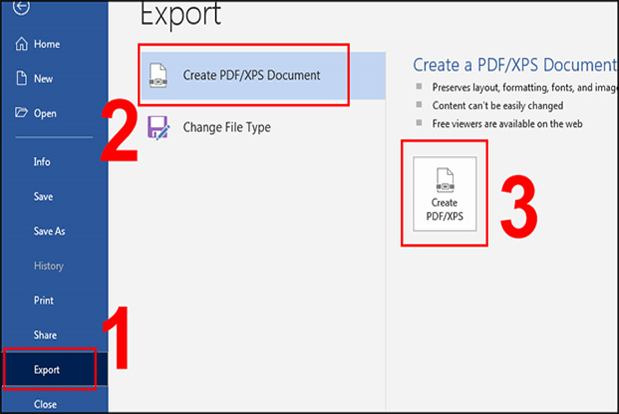Click the Open folder icon

click(21, 113)
